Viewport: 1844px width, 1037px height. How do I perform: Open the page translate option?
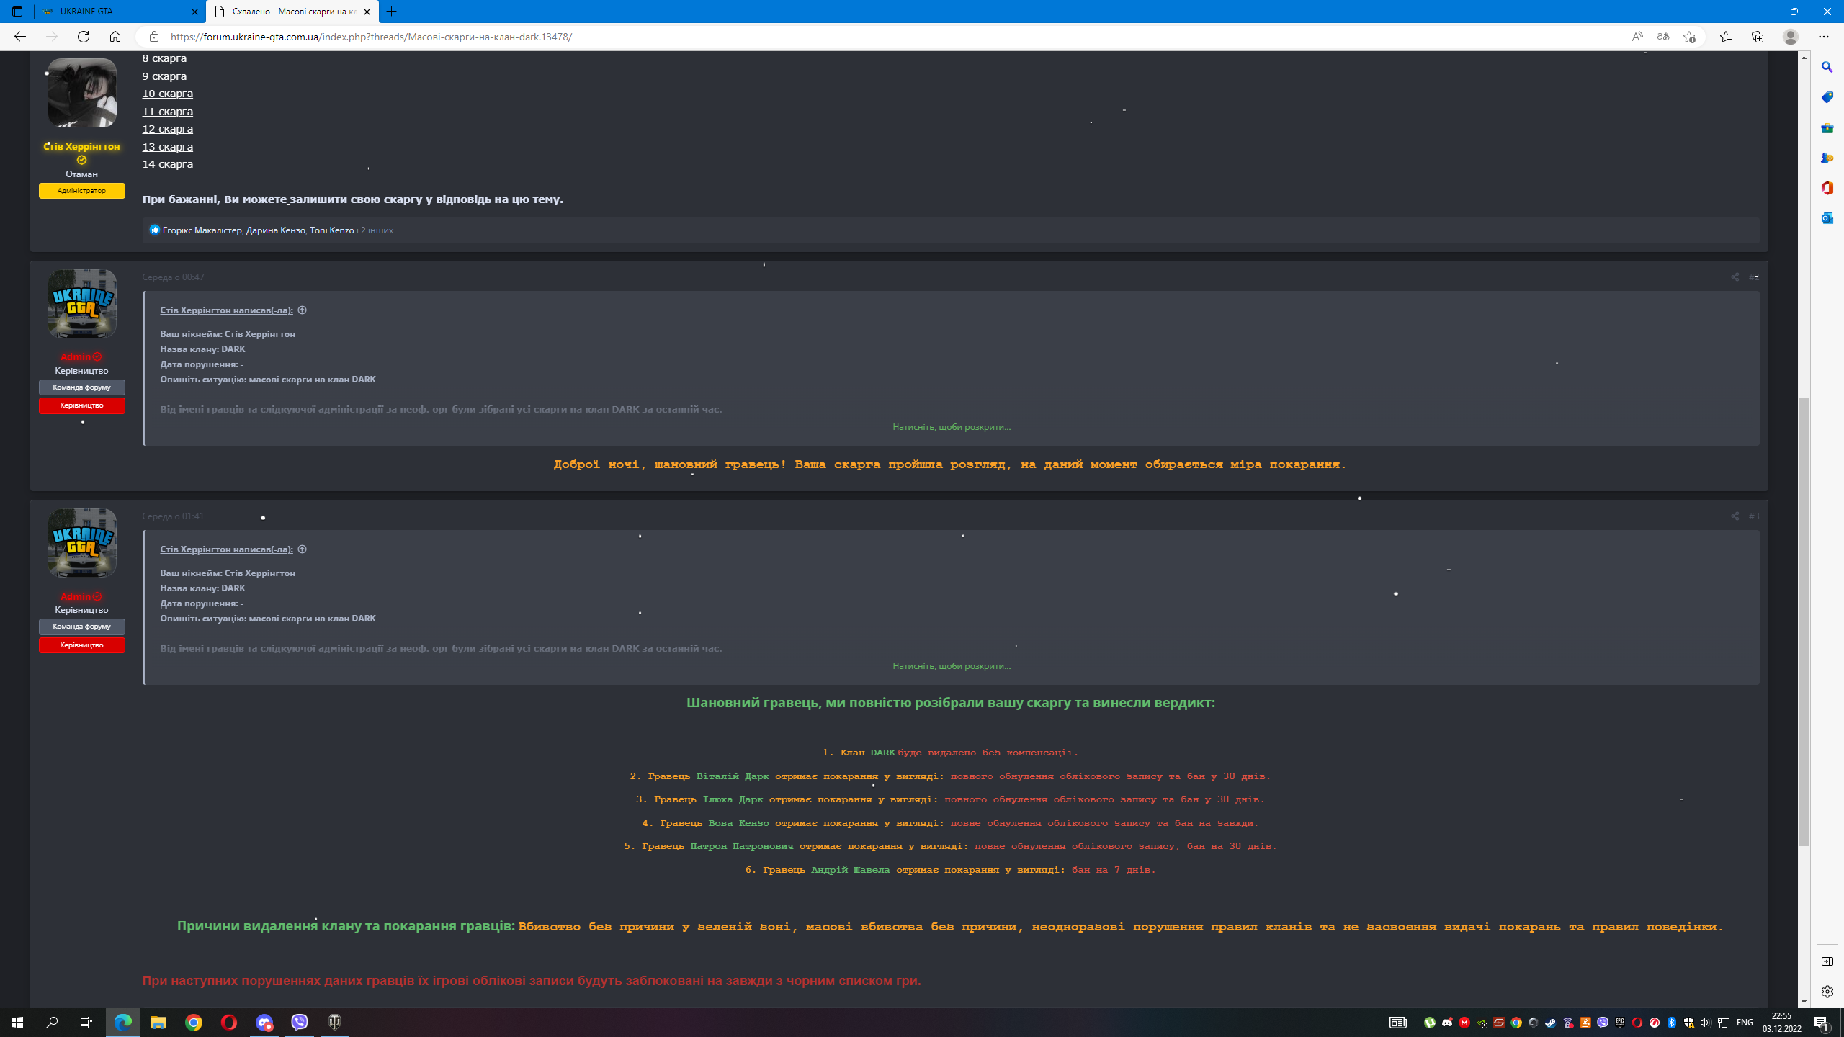point(1663,37)
